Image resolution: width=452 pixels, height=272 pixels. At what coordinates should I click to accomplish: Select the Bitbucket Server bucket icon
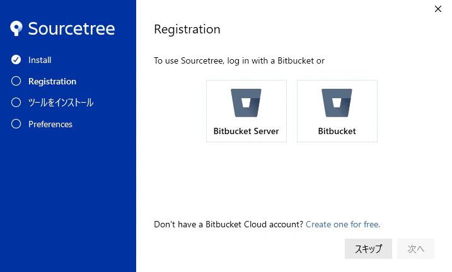[246, 103]
